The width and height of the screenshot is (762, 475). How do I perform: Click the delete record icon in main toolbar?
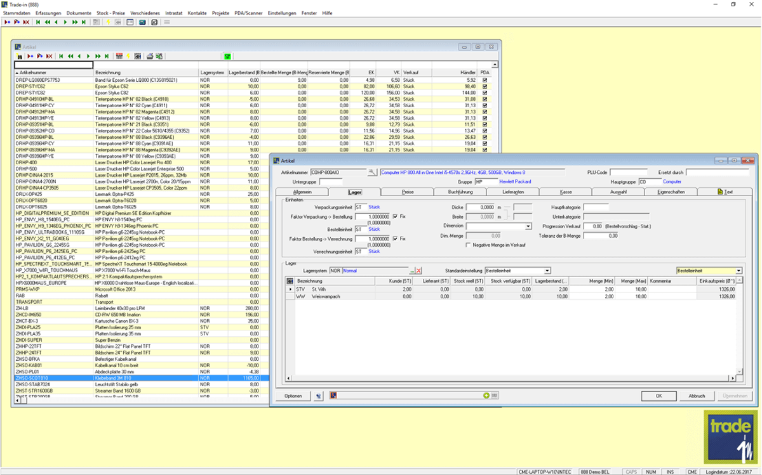26,22
